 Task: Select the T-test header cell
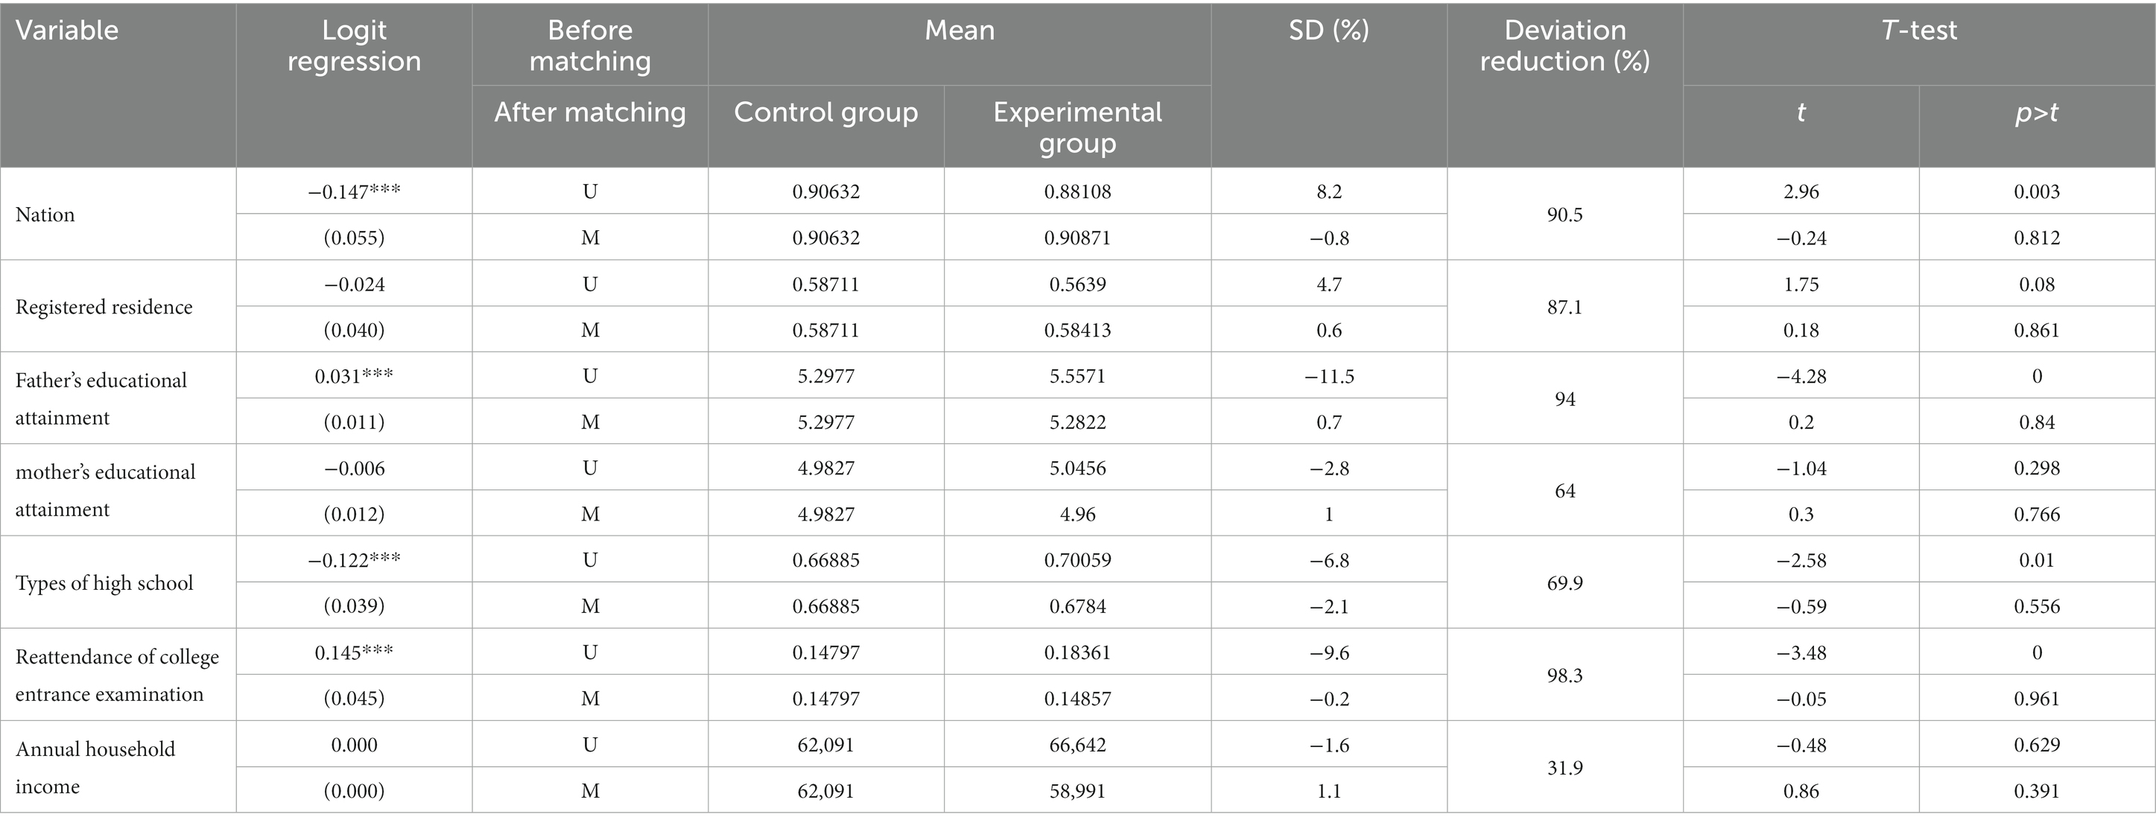(1919, 31)
